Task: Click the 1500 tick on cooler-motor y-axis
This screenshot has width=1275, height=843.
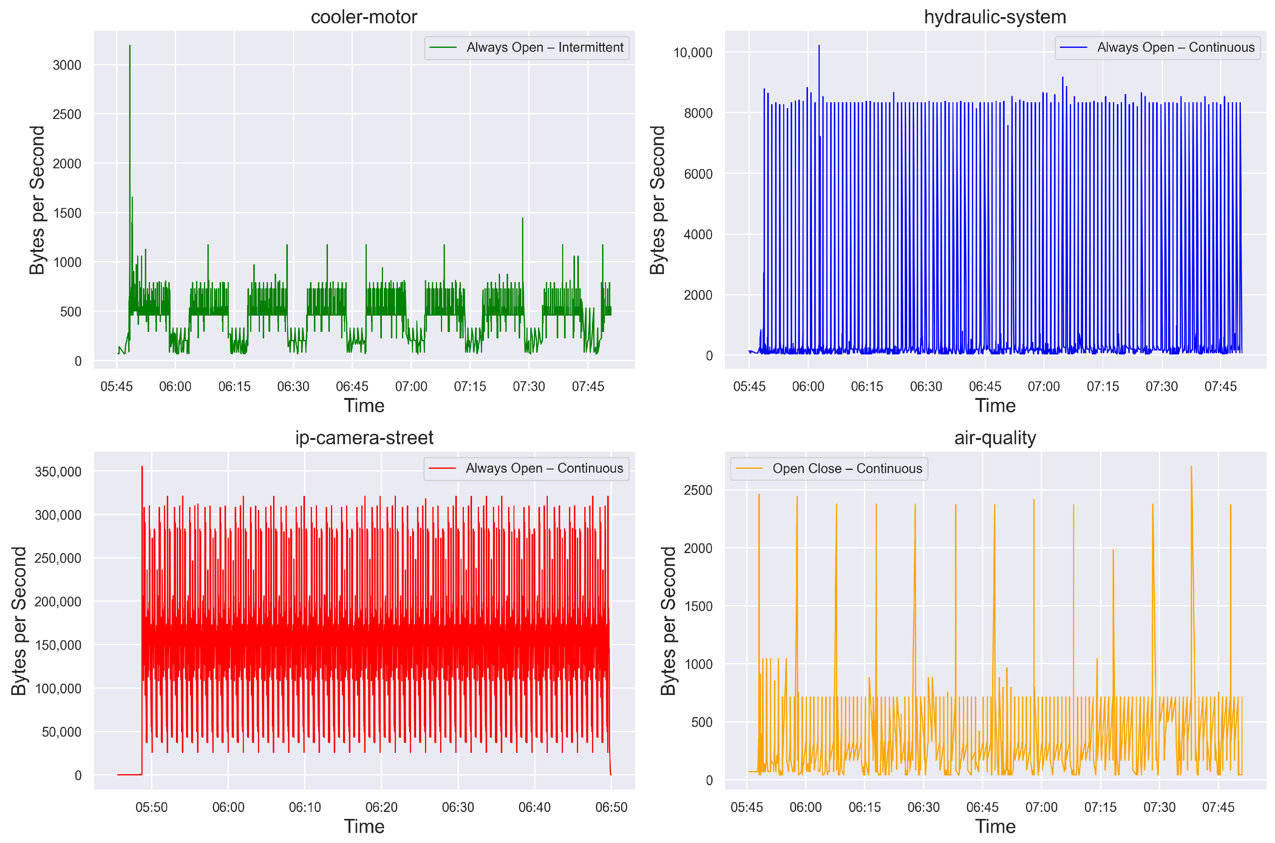Action: tap(67, 213)
